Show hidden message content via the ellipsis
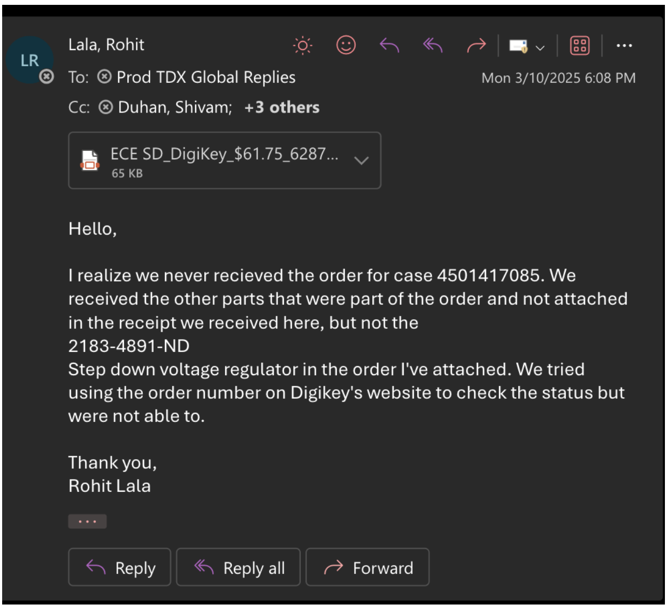This screenshot has width=666, height=605. pyautogui.click(x=87, y=522)
